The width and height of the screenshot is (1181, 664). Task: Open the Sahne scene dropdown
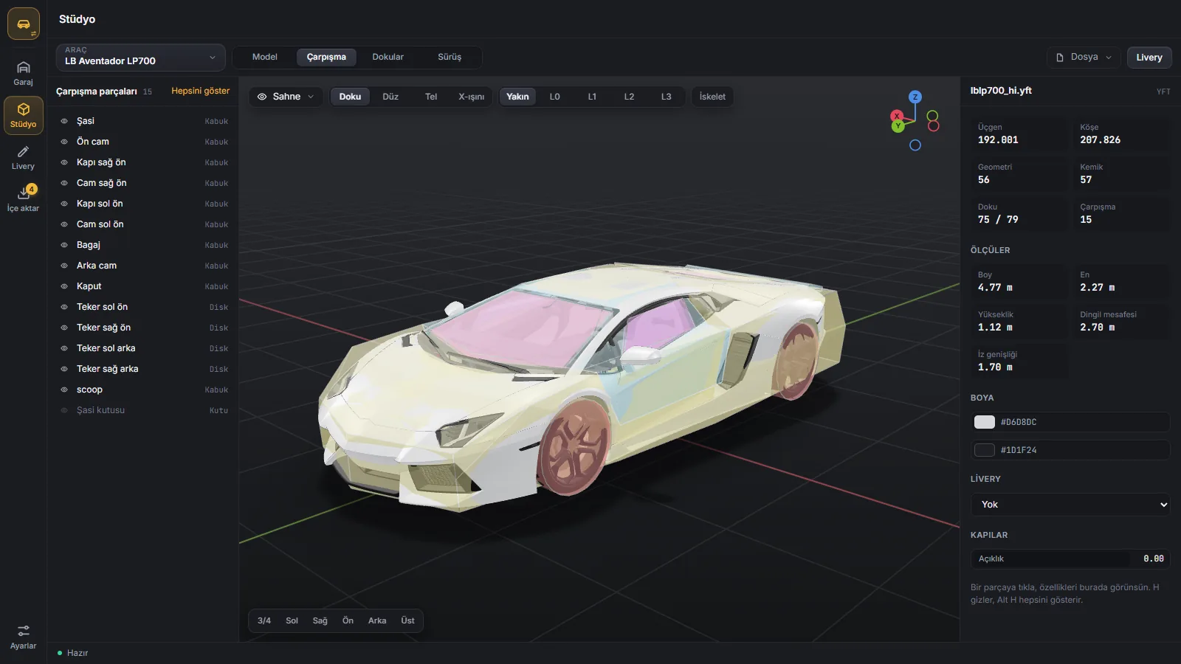[286, 97]
